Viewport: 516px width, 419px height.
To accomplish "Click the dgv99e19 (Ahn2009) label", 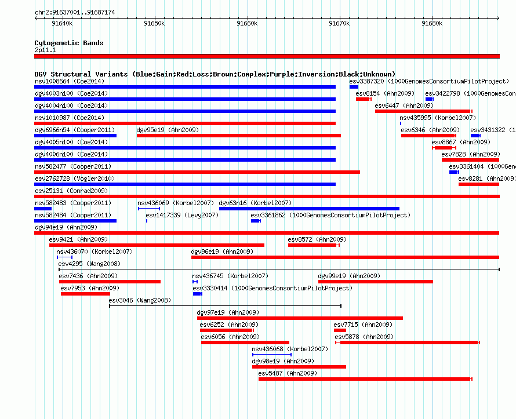I will 350,276.
